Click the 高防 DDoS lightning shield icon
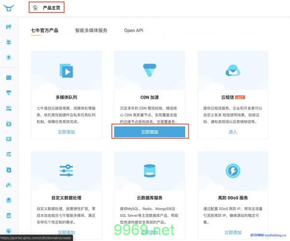 [x=233, y=171]
